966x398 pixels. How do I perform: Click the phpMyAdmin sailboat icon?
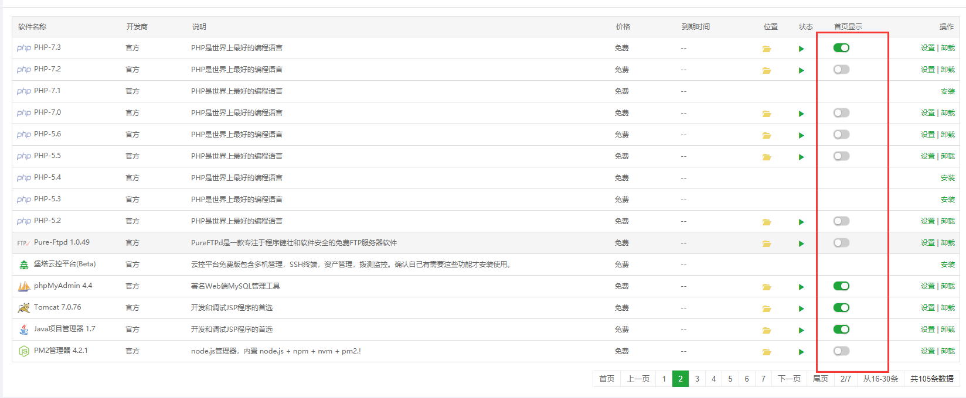point(23,286)
